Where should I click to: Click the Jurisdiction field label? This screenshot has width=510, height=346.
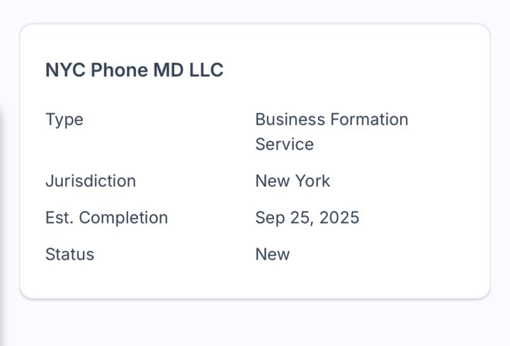pyautogui.click(x=91, y=181)
